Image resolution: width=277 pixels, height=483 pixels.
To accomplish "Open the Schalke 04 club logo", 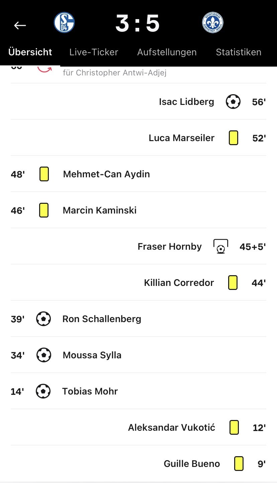I will point(64,22).
